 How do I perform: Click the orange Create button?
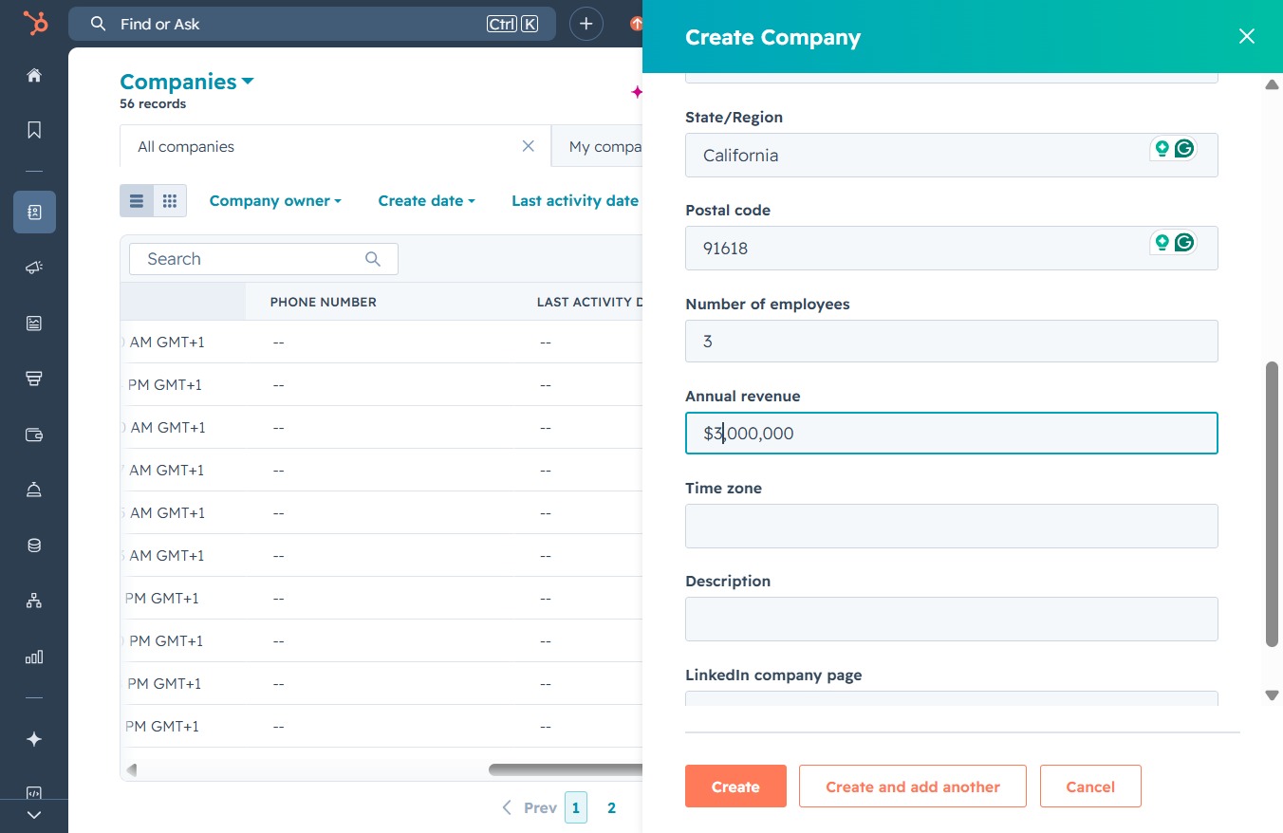[735, 787]
